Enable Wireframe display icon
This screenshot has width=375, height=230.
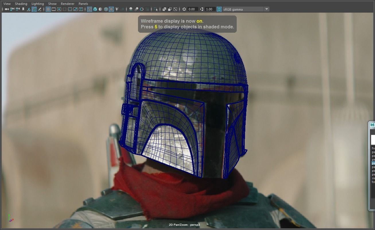(90, 9)
